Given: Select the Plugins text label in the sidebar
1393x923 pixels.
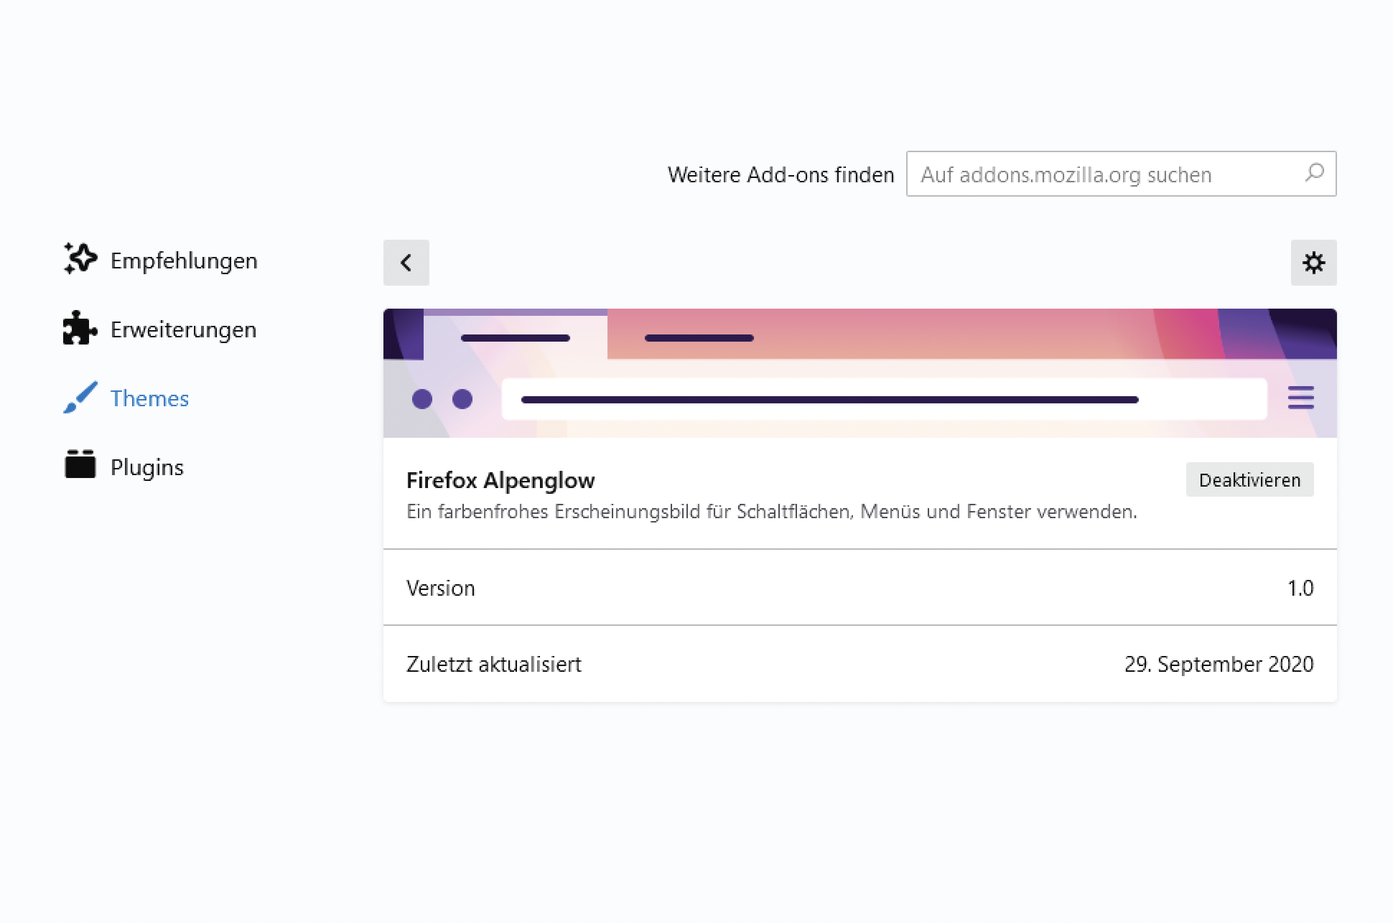Looking at the screenshot, I should click(147, 467).
